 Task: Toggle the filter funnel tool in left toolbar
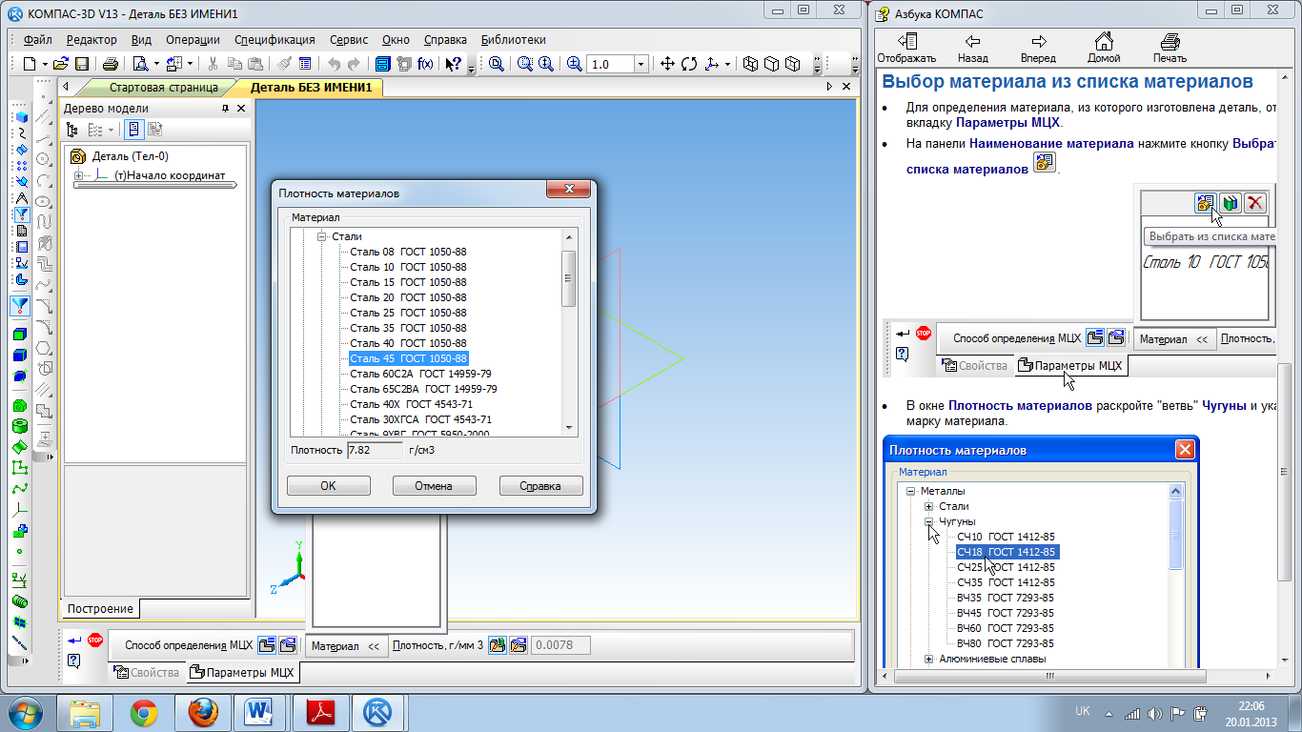point(20,306)
